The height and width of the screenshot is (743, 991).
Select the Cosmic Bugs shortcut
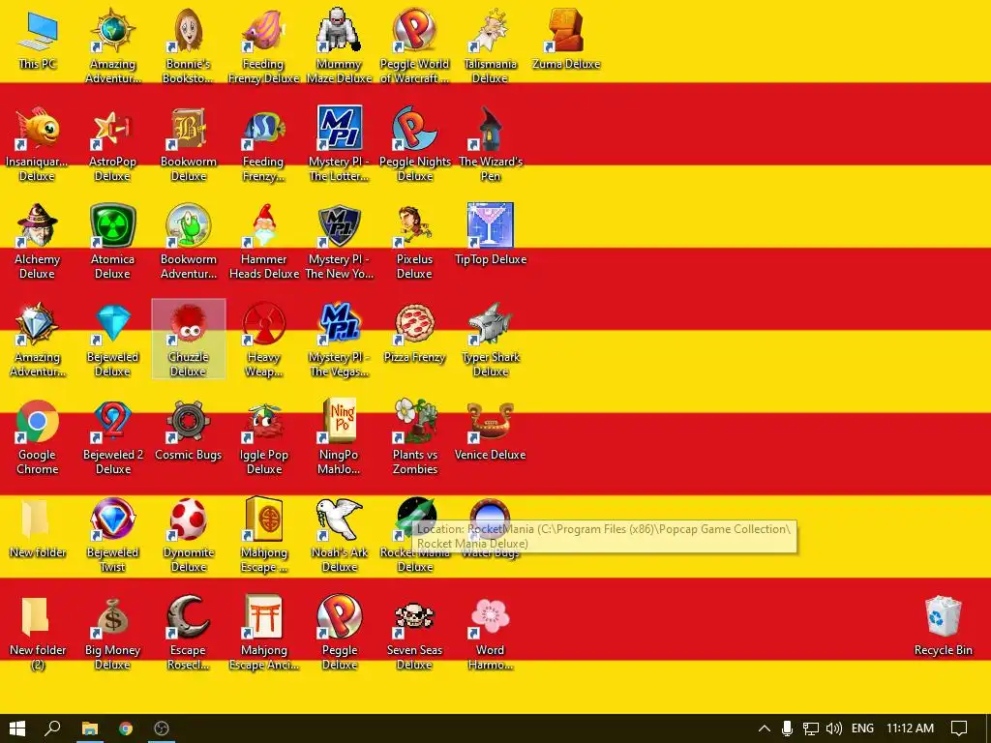(x=189, y=431)
